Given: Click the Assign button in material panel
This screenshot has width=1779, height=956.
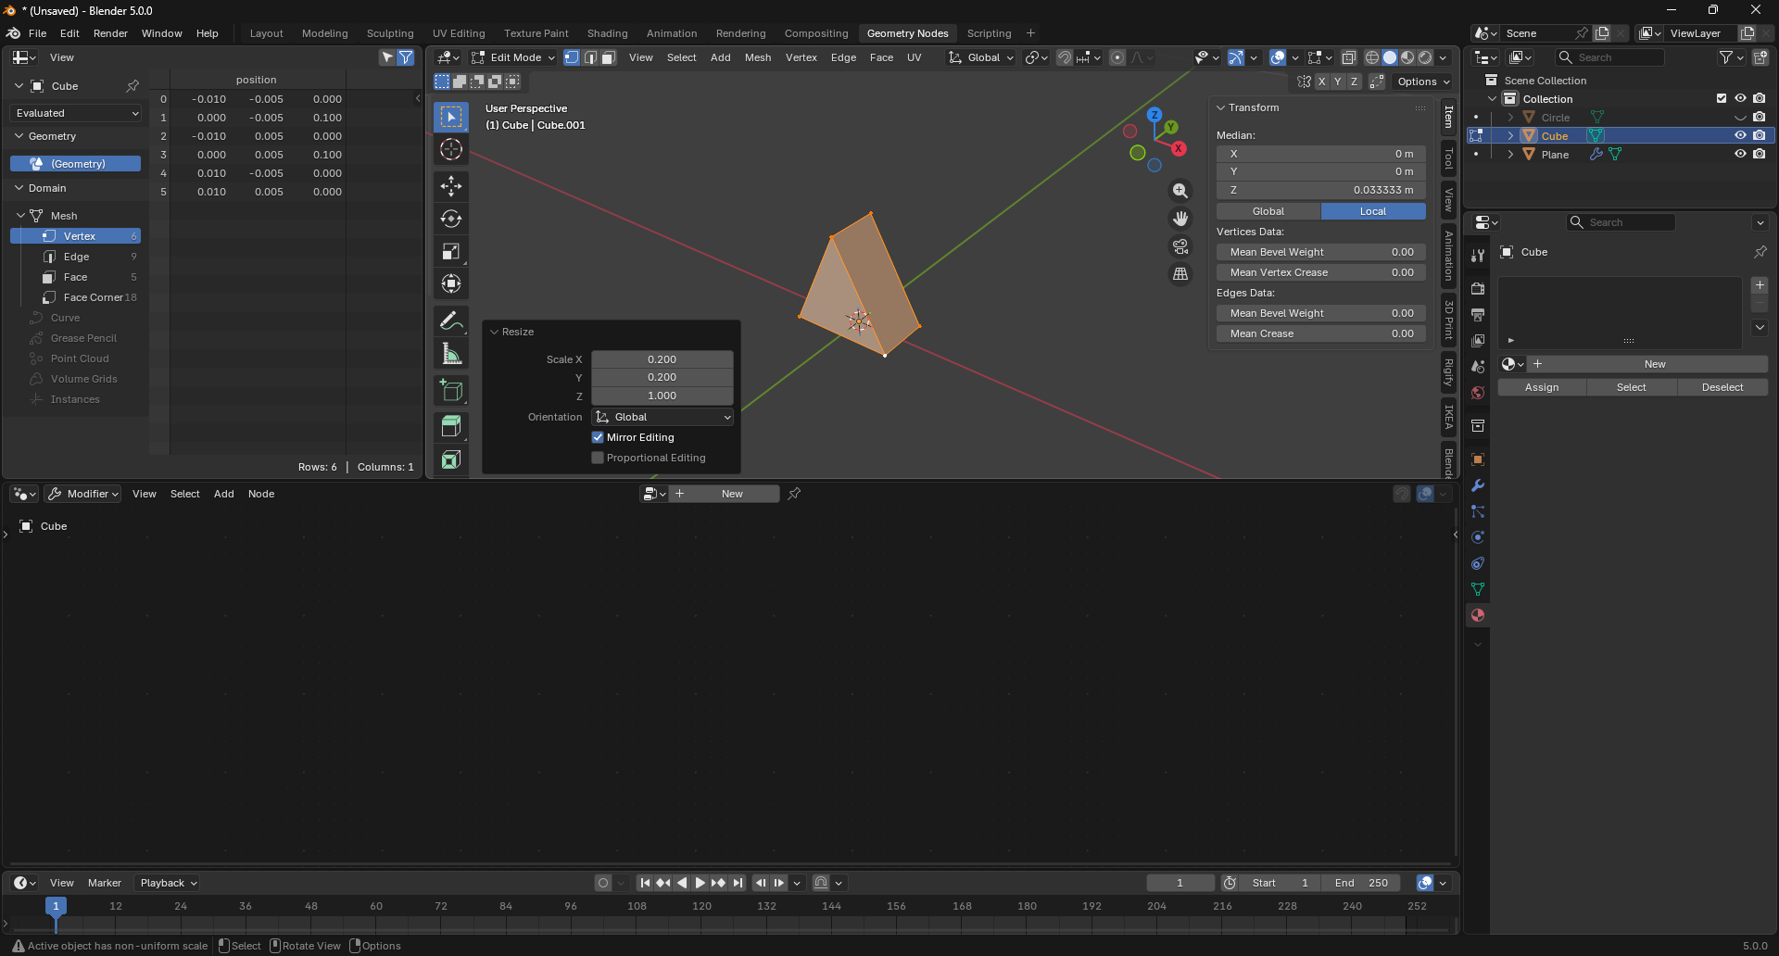Looking at the screenshot, I should (1542, 387).
